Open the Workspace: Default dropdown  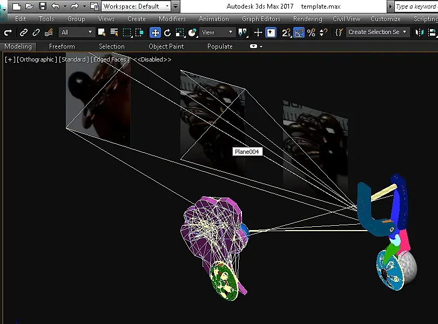tap(136, 6)
